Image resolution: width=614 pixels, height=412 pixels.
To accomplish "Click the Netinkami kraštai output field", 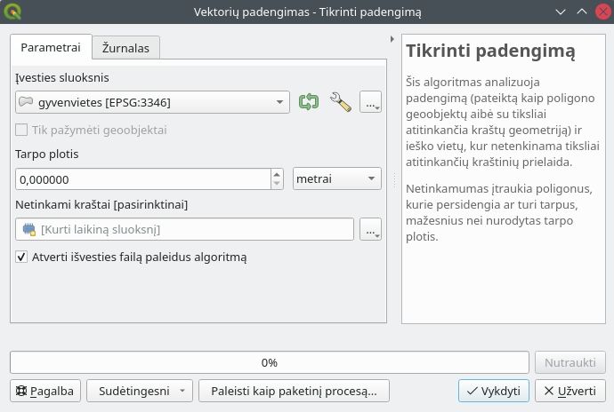I will tap(184, 229).
